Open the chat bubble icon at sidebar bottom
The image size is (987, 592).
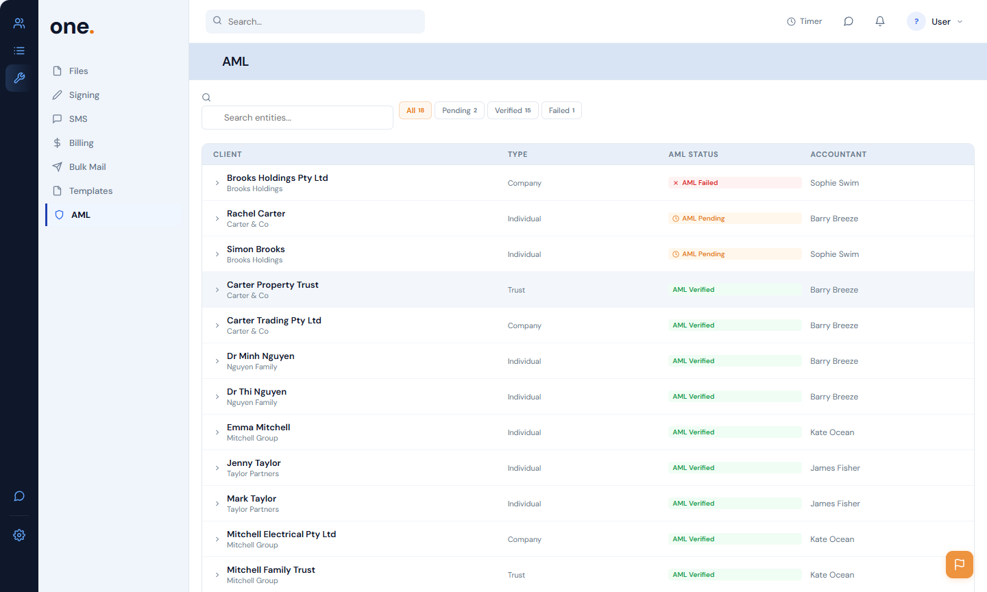19,496
